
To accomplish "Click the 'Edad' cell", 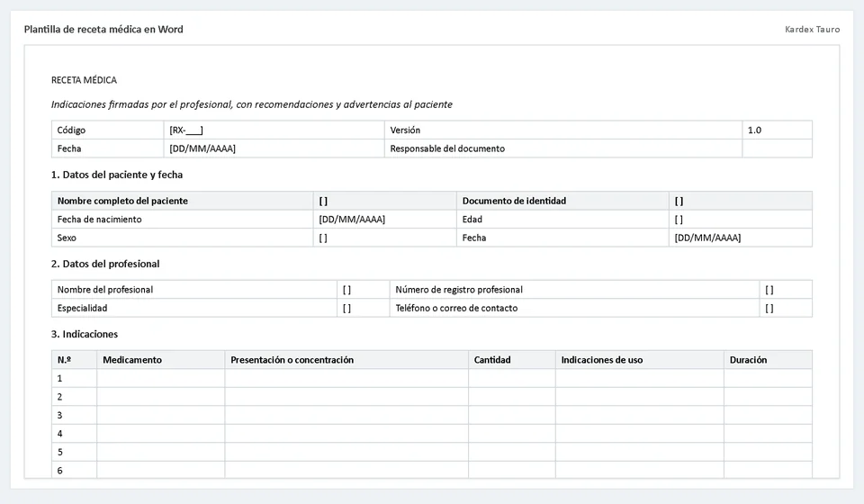I will [x=562, y=220].
